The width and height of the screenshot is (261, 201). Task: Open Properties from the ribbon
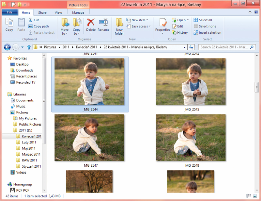[162, 25]
